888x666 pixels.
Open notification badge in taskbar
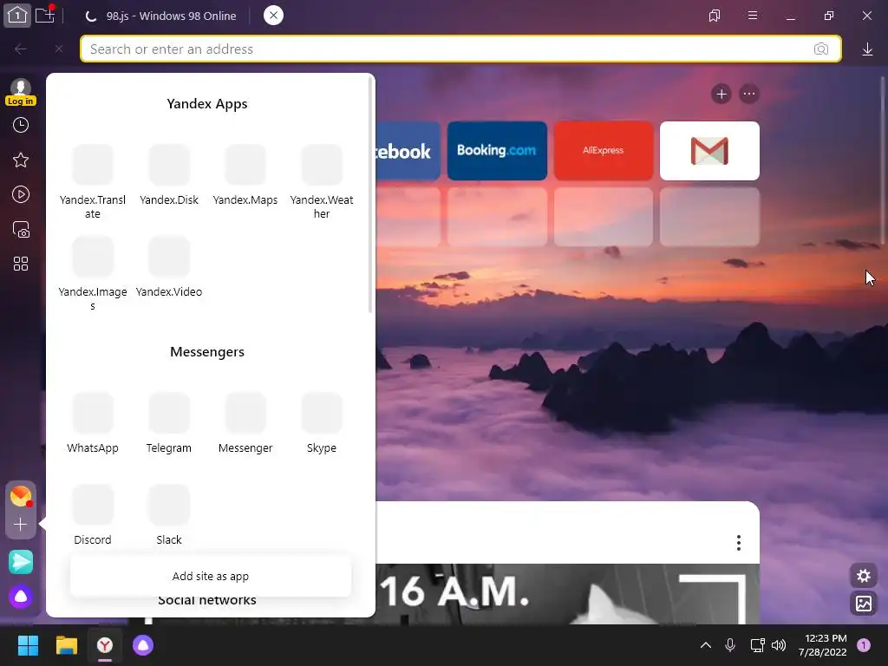pyautogui.click(x=864, y=645)
